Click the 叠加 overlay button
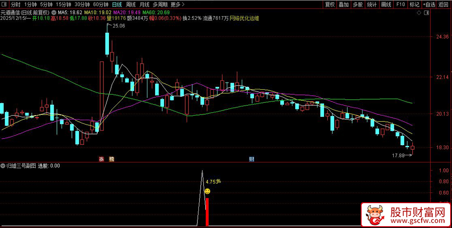Viewport: 452px width, 228px height. coord(344,5)
